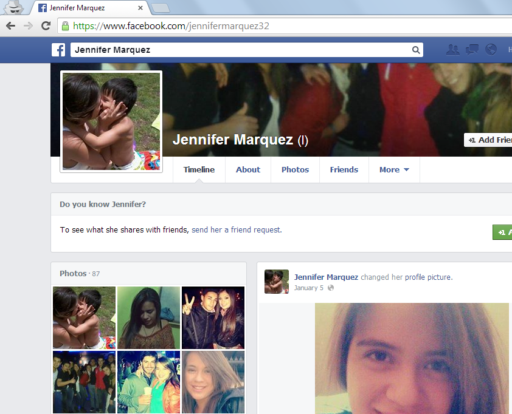The image size is (512, 414).
Task: Click the 'profile picture' link in post
Action: pyautogui.click(x=429, y=277)
